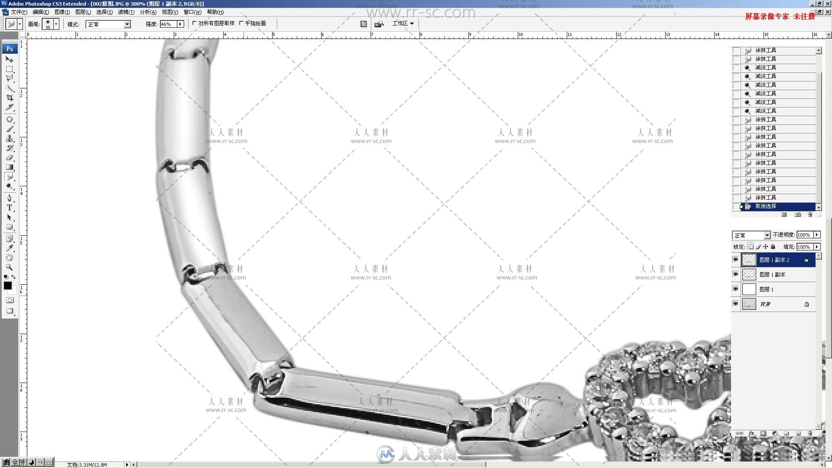Launch Bridge from options bar

point(379,24)
